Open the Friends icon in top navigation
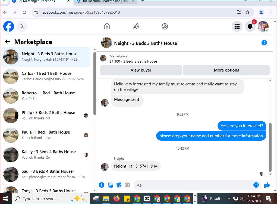The width and height of the screenshot is (277, 204). [136, 26]
